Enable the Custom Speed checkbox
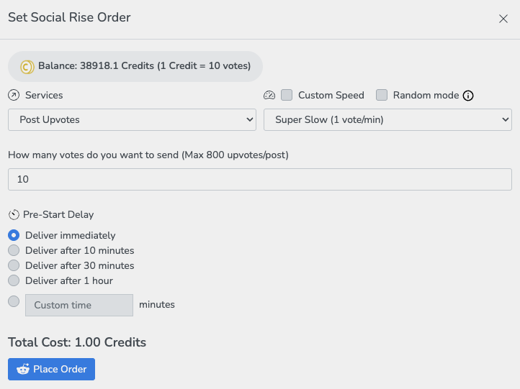 pyautogui.click(x=287, y=95)
